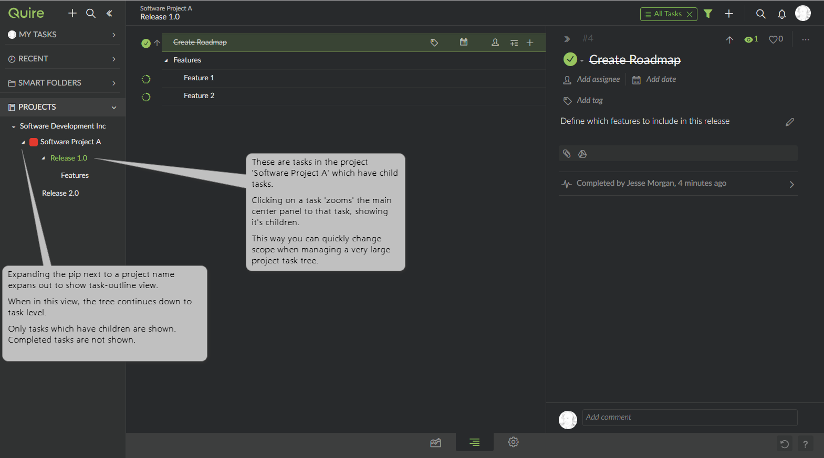Open the more options ellipsis menu
This screenshot has height=458, width=824.
point(806,39)
